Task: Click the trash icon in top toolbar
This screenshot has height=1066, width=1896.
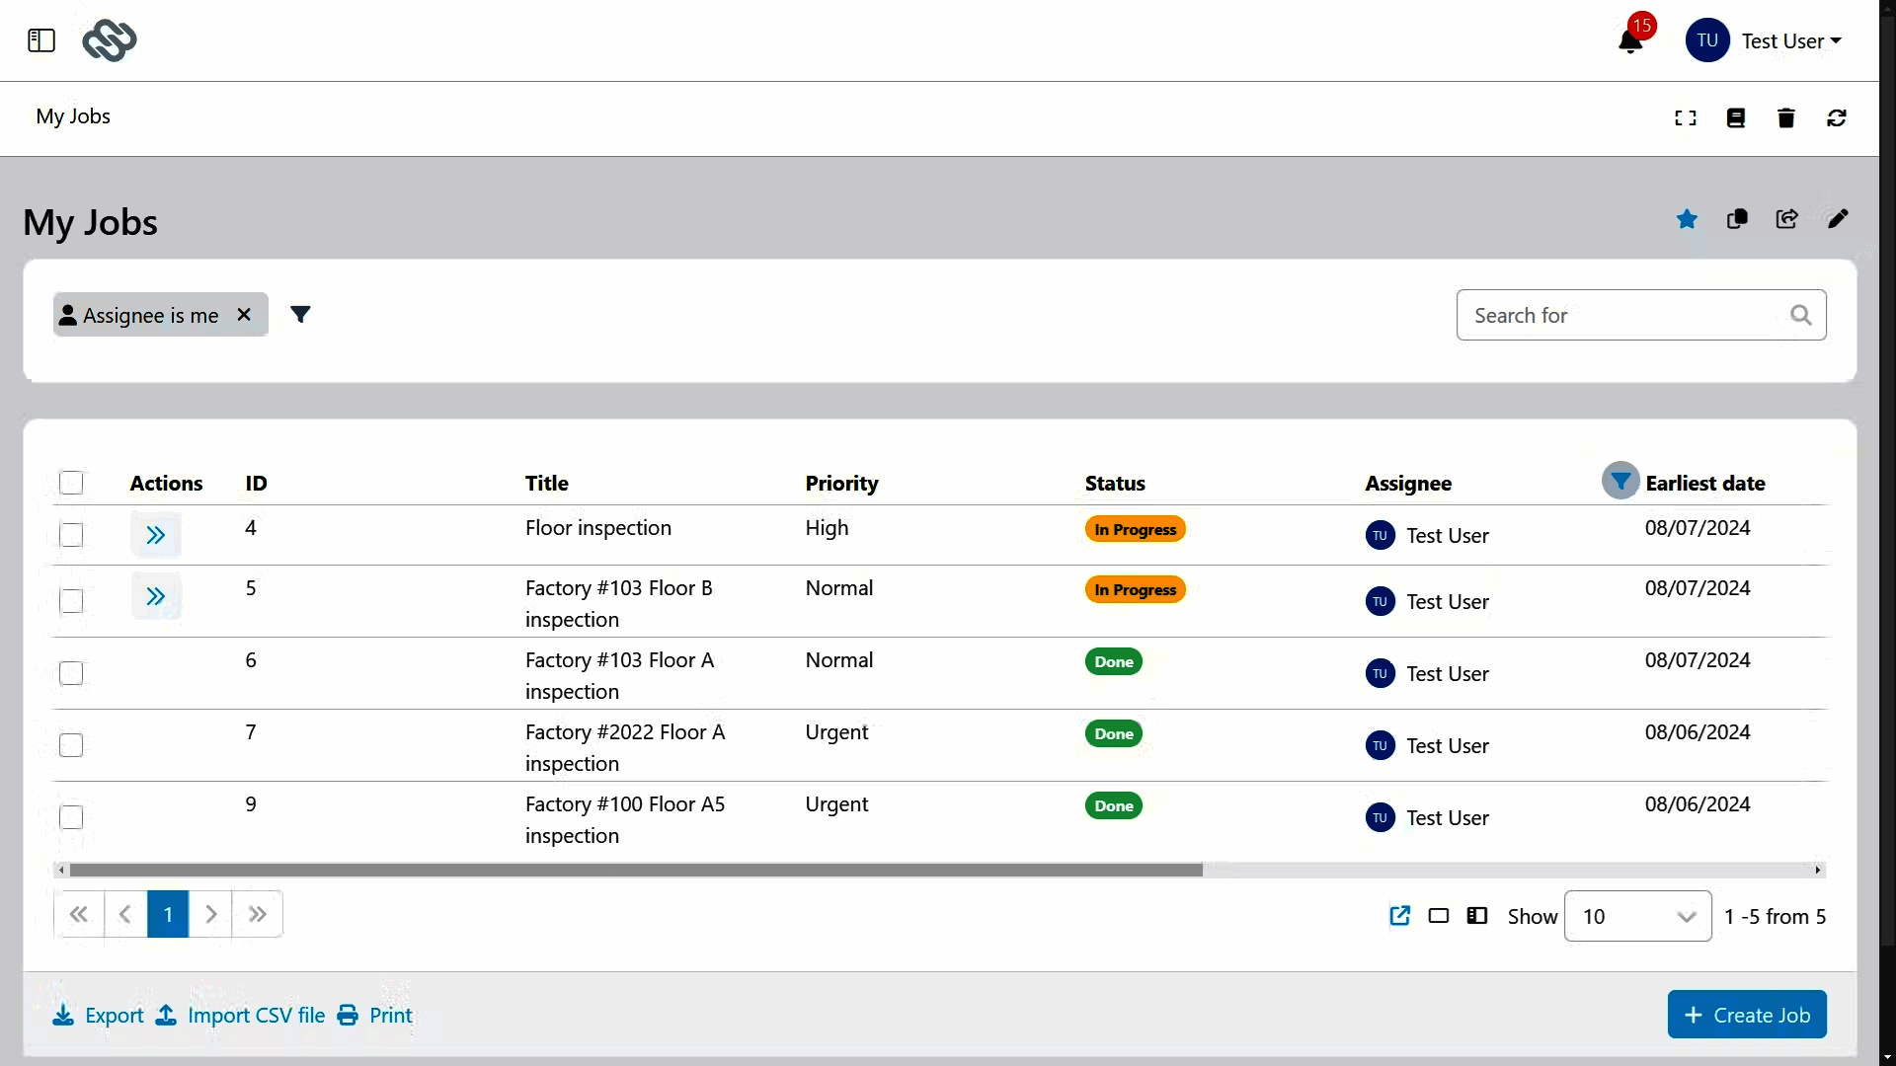Action: 1786,118
